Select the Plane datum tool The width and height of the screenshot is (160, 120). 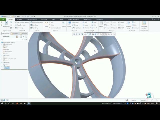(46, 24)
